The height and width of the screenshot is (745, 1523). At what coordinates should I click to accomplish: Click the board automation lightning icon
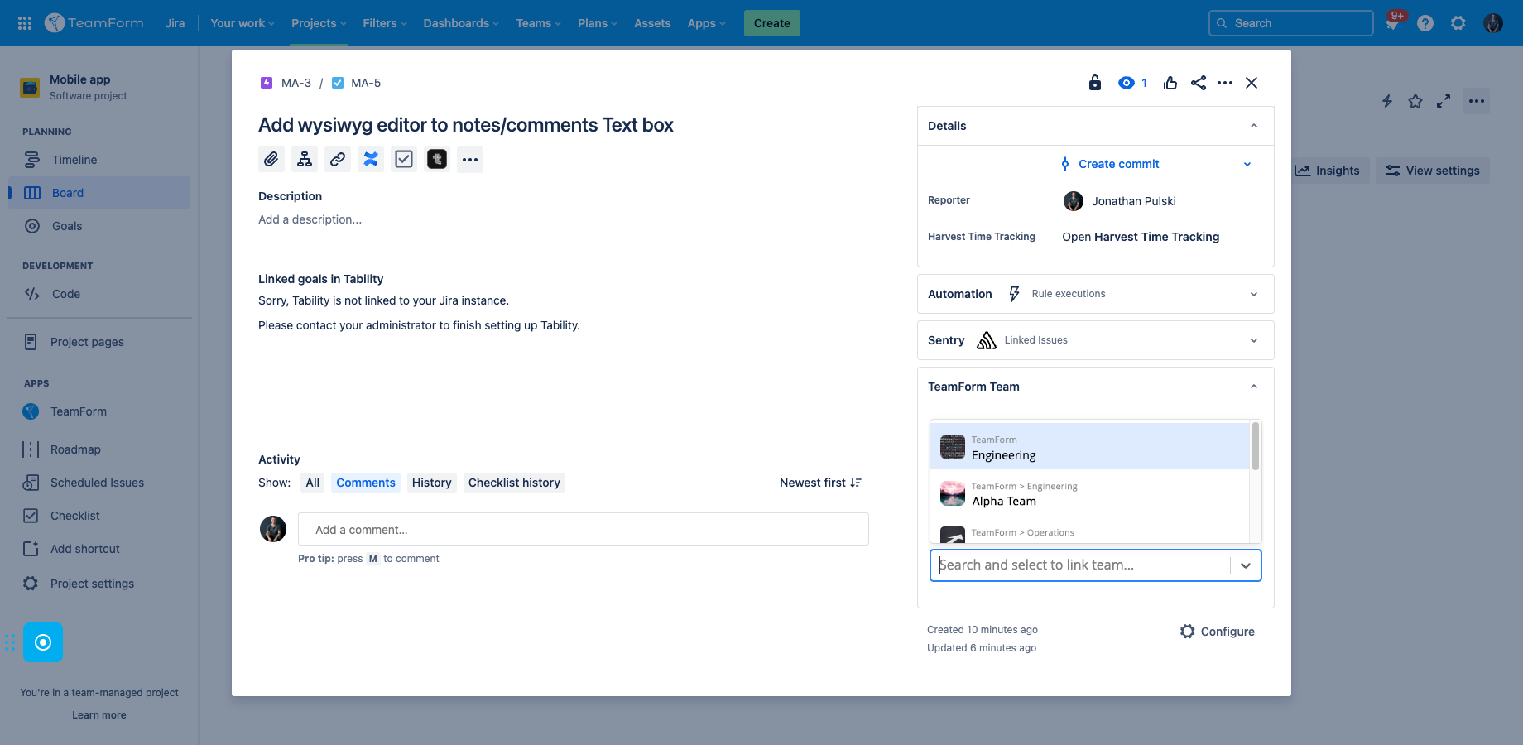(1387, 101)
